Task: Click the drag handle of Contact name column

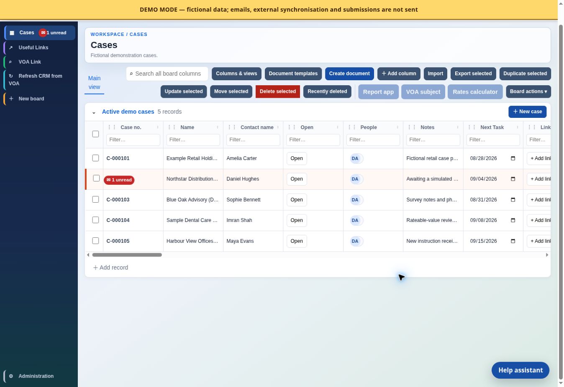Action: 232,127
